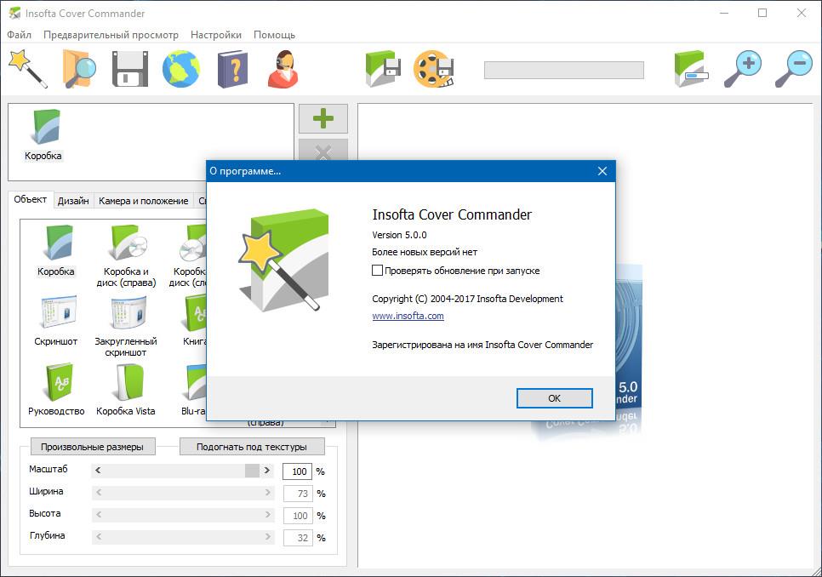Image resolution: width=822 pixels, height=577 pixels.
Task: Open project with folder magnifier icon
Action: point(79,69)
